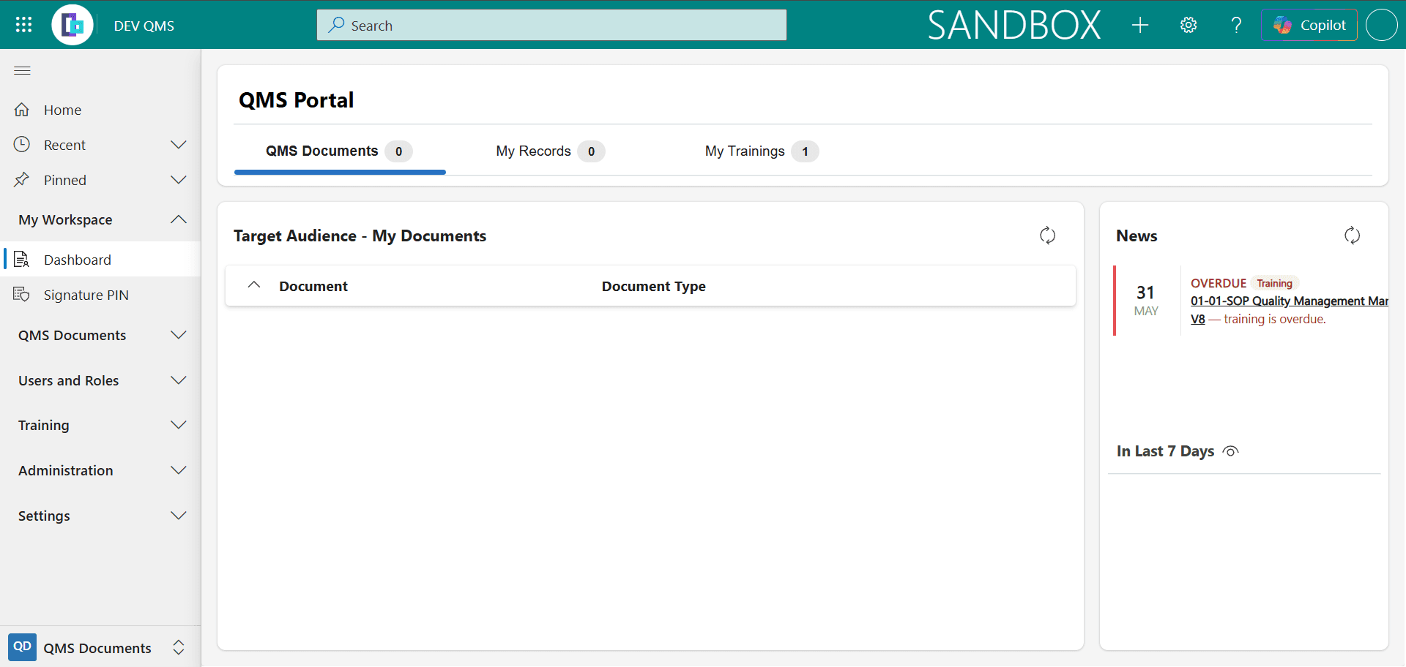Open the settings gear icon

coord(1189,25)
